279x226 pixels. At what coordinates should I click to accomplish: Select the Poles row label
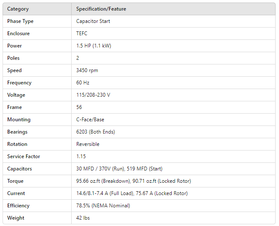(x=14, y=58)
